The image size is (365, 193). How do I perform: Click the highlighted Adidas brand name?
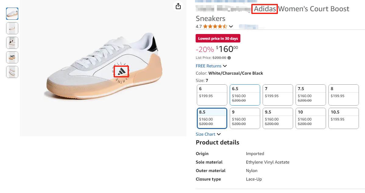click(x=264, y=9)
